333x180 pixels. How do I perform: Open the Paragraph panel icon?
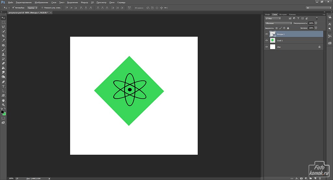(330, 29)
